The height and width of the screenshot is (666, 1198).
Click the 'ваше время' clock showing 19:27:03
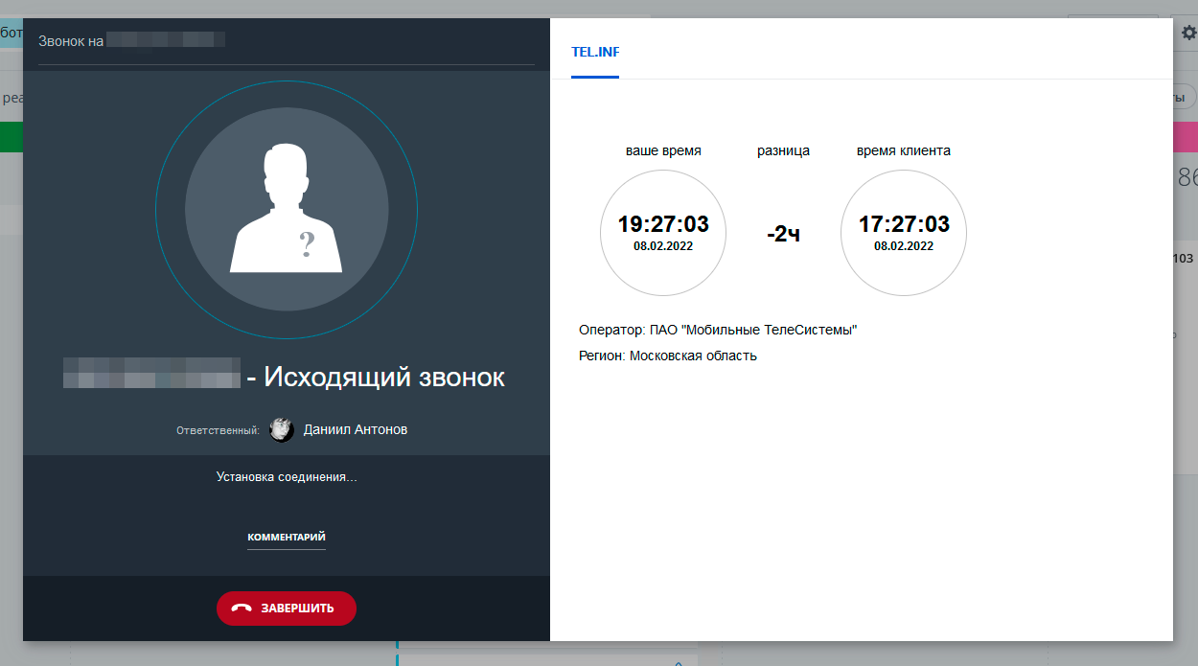point(663,233)
